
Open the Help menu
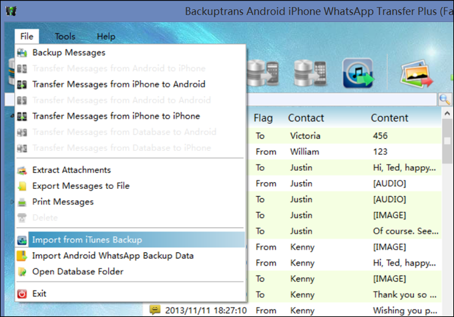coord(106,37)
